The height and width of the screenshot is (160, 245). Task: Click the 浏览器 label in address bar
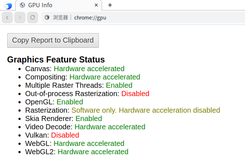pyautogui.click(x=60, y=17)
